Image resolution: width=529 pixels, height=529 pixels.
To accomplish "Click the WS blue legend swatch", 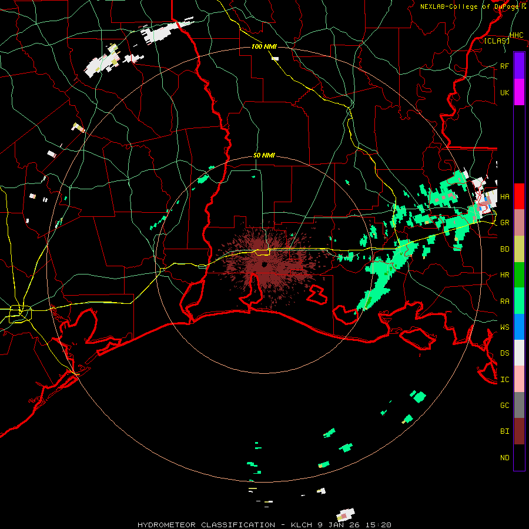I will (519, 327).
